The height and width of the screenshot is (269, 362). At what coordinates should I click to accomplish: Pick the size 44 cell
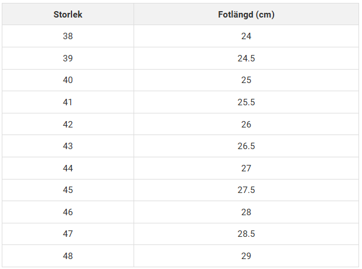68,168
